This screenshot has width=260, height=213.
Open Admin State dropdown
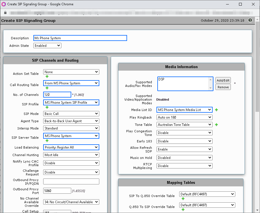(47, 46)
